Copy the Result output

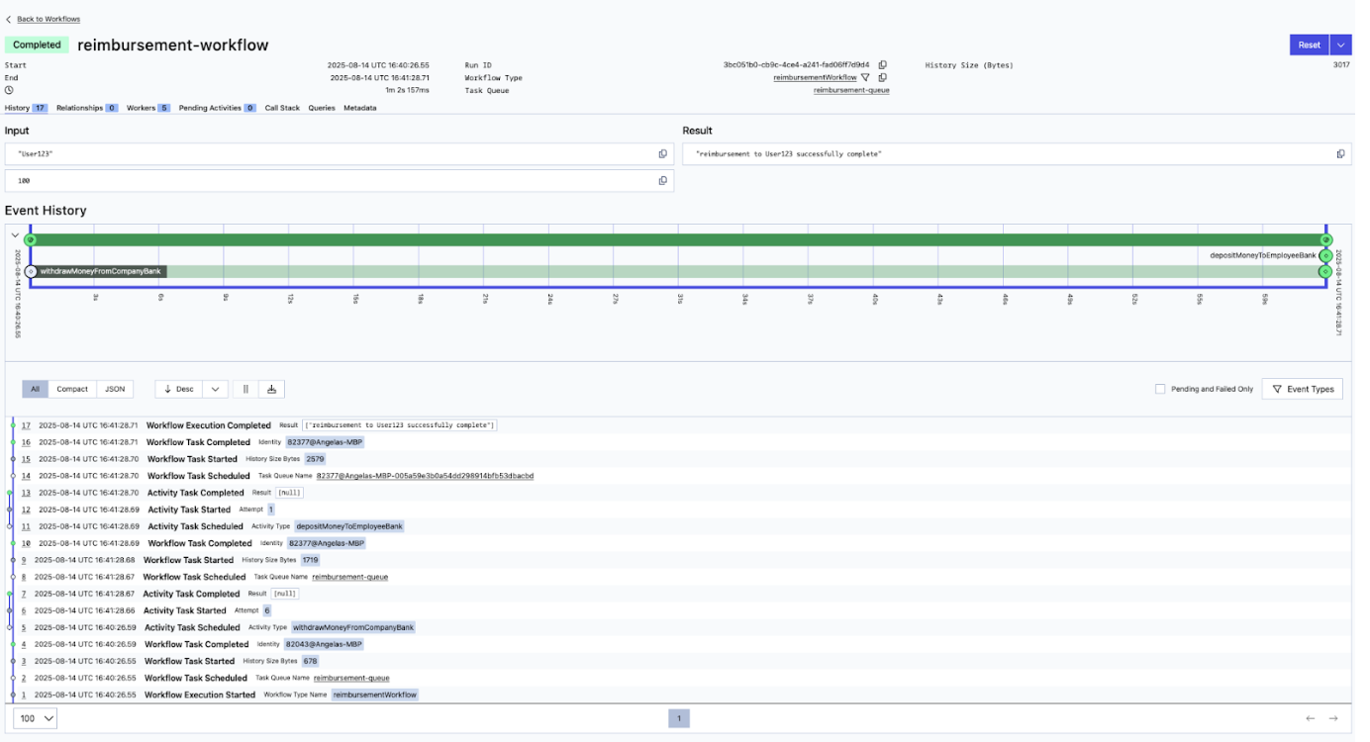[1340, 153]
